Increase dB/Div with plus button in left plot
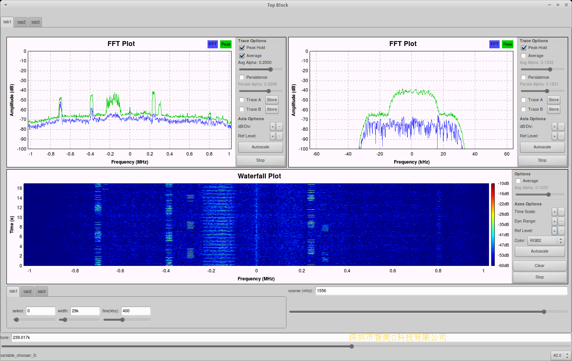 point(273,127)
